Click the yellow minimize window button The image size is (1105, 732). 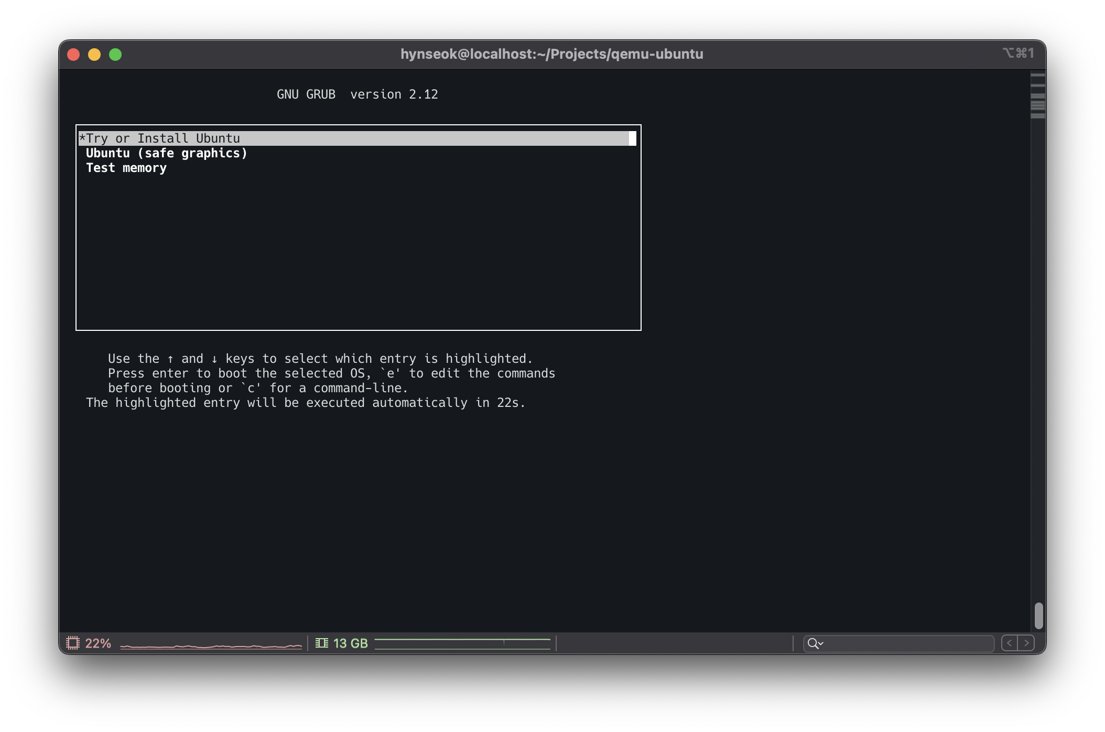click(x=94, y=55)
